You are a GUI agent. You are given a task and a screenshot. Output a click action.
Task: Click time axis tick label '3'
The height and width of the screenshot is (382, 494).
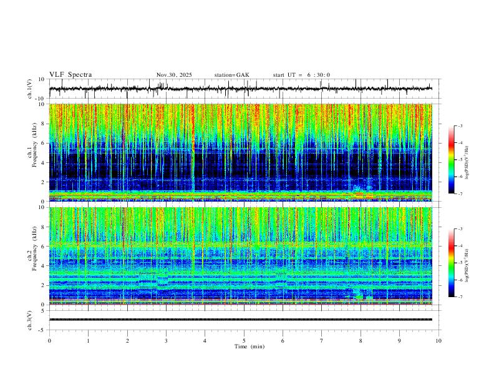[x=166, y=341]
